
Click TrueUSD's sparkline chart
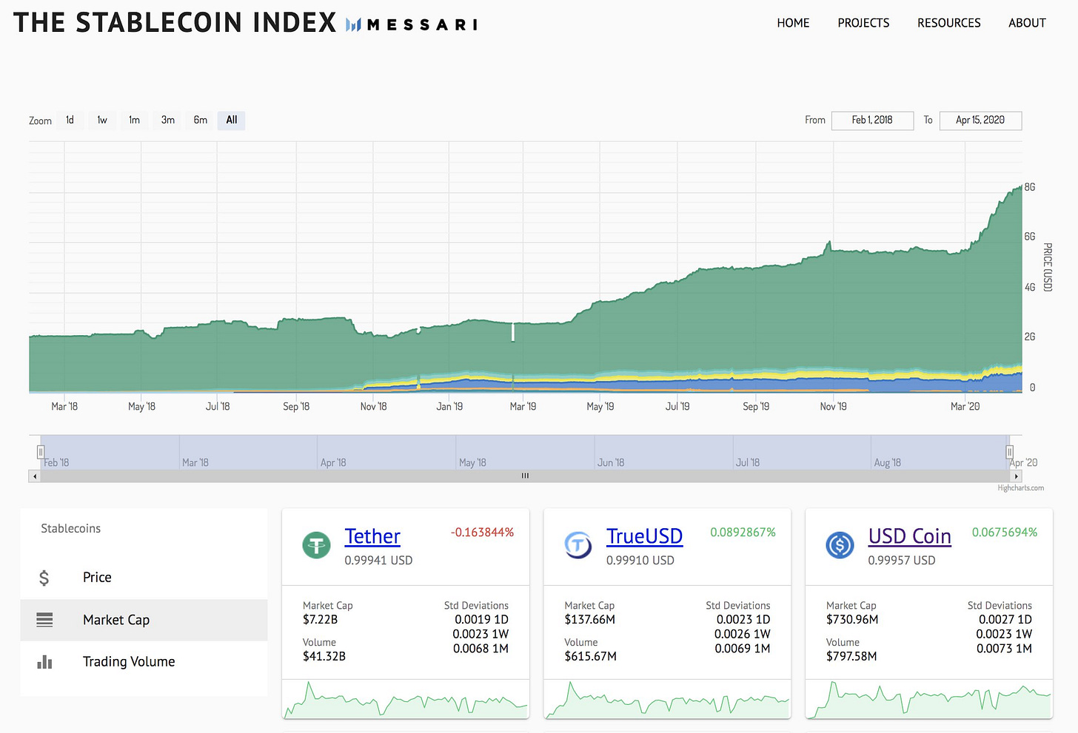[667, 700]
